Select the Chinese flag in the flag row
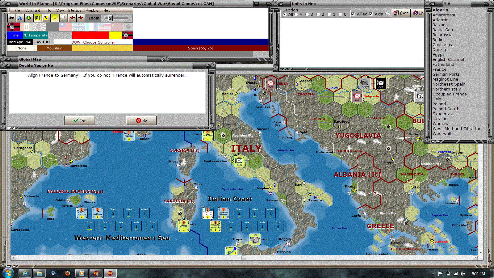 [x=65, y=27]
